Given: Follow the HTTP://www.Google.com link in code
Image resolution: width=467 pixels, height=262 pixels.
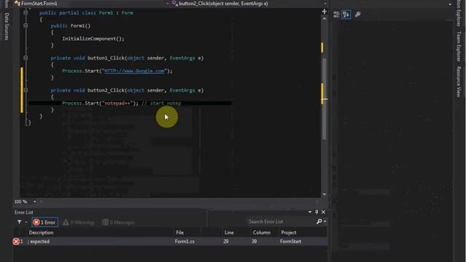Looking at the screenshot, I should click(x=134, y=71).
